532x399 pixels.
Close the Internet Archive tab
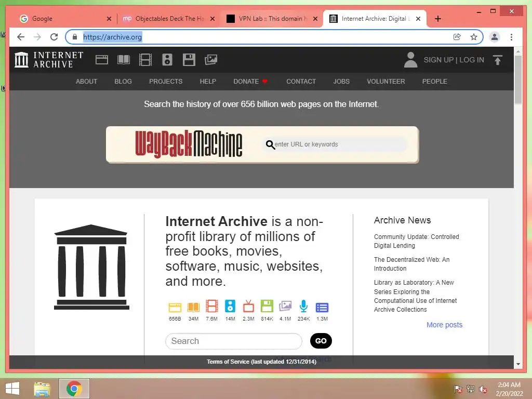click(418, 19)
